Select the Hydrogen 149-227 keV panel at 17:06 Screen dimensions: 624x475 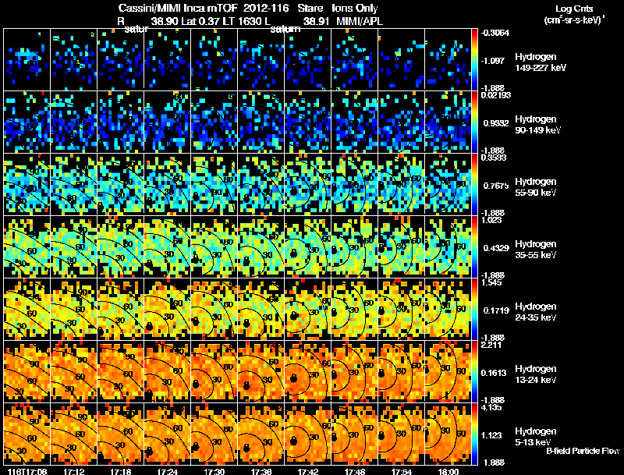tap(27, 59)
